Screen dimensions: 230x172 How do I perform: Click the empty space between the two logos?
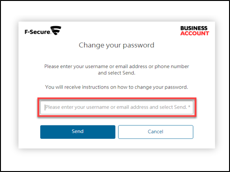121,31
